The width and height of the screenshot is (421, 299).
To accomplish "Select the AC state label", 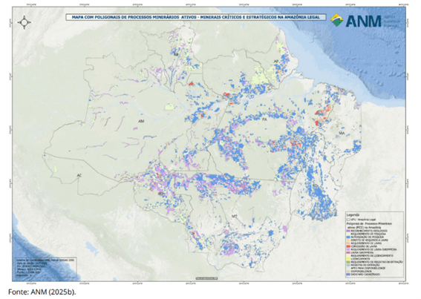I will pos(79,176).
